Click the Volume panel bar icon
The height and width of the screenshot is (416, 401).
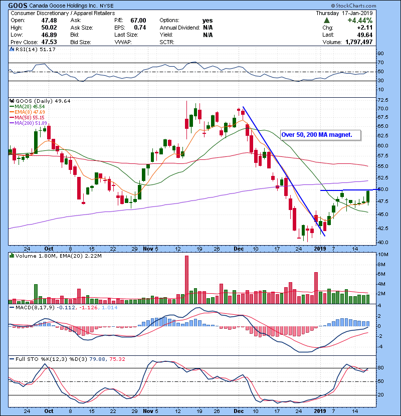point(12,256)
